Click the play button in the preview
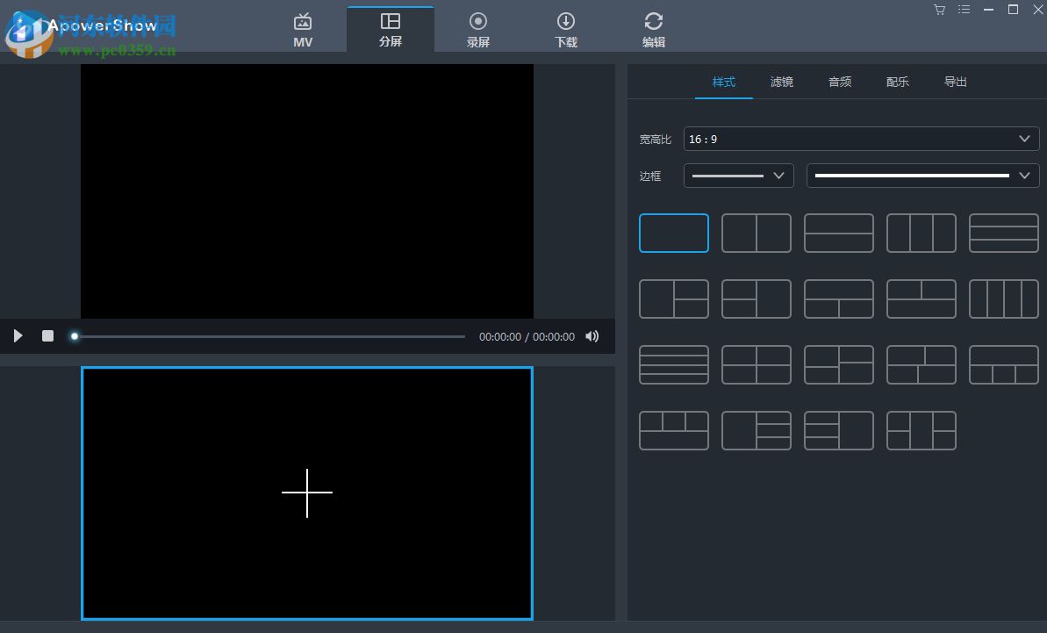The image size is (1047, 633). [x=18, y=336]
